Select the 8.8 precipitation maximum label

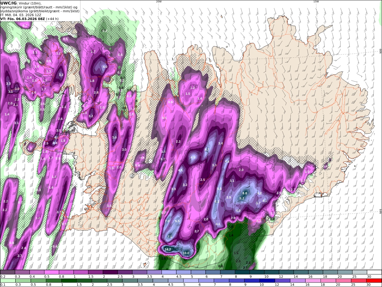coord(245,193)
